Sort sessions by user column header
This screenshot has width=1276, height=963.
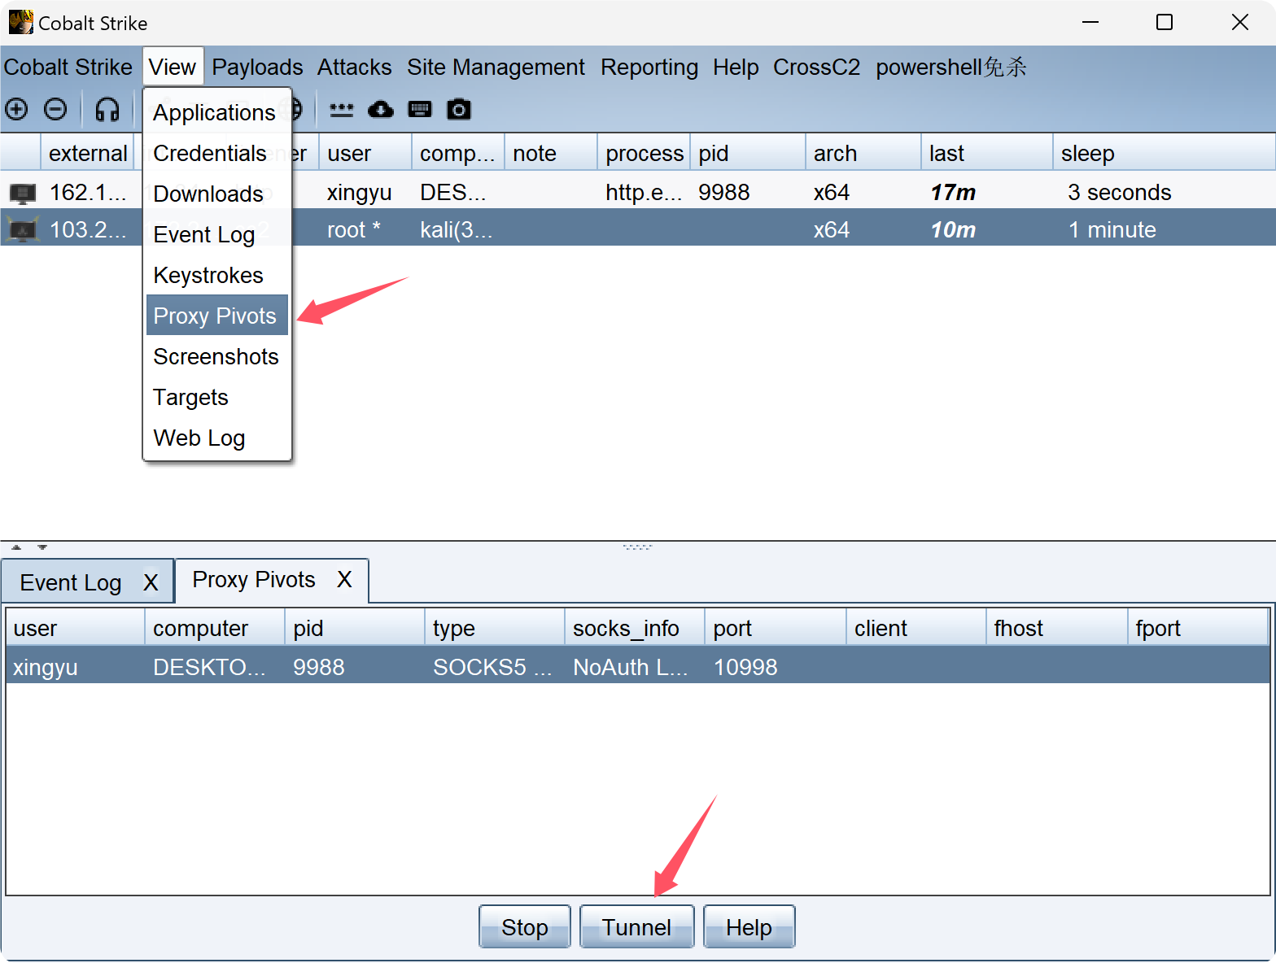click(365, 153)
